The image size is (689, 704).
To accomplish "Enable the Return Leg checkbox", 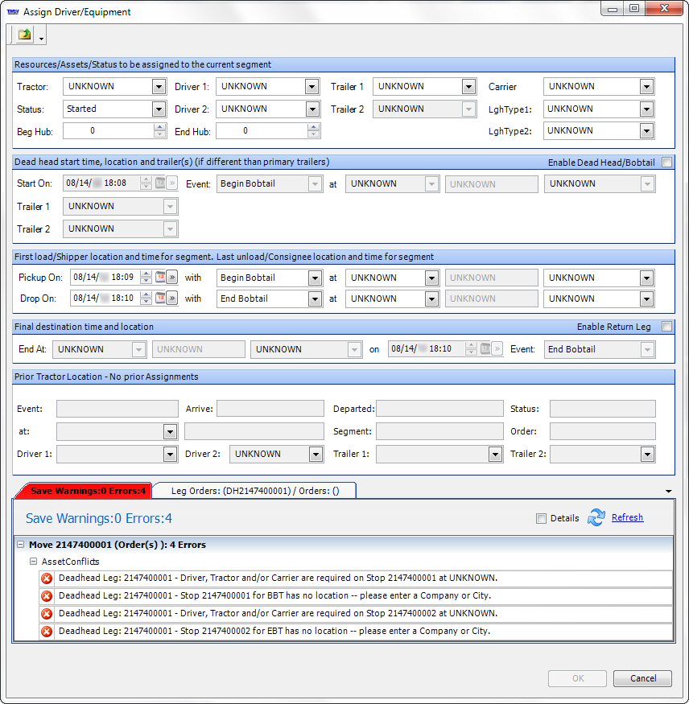I will coord(666,327).
